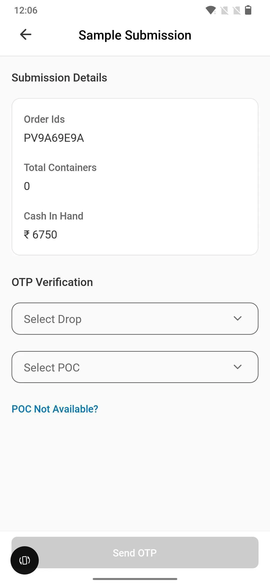Image resolution: width=270 pixels, height=585 pixels.
Task: Tap the first no-SIM signal icon
Action: click(x=224, y=10)
